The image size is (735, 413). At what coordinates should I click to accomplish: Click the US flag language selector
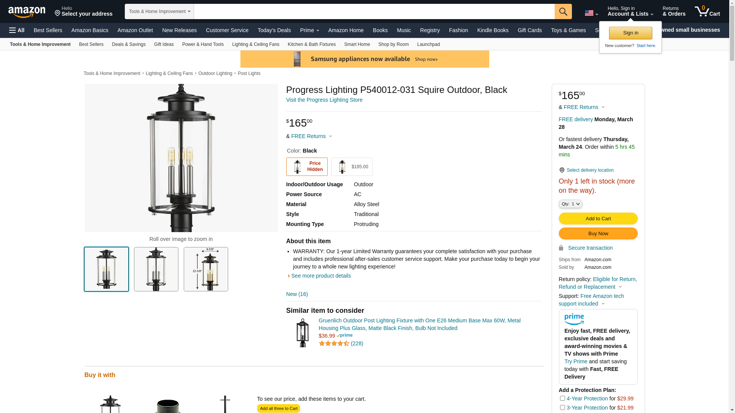click(591, 13)
